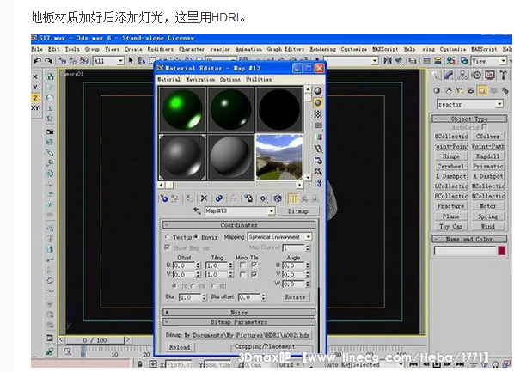Collapse the Object Type rollout

469,119
